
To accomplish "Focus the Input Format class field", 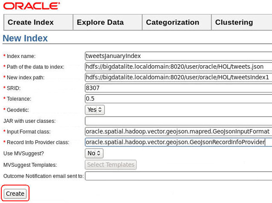I will tap(178, 131).
